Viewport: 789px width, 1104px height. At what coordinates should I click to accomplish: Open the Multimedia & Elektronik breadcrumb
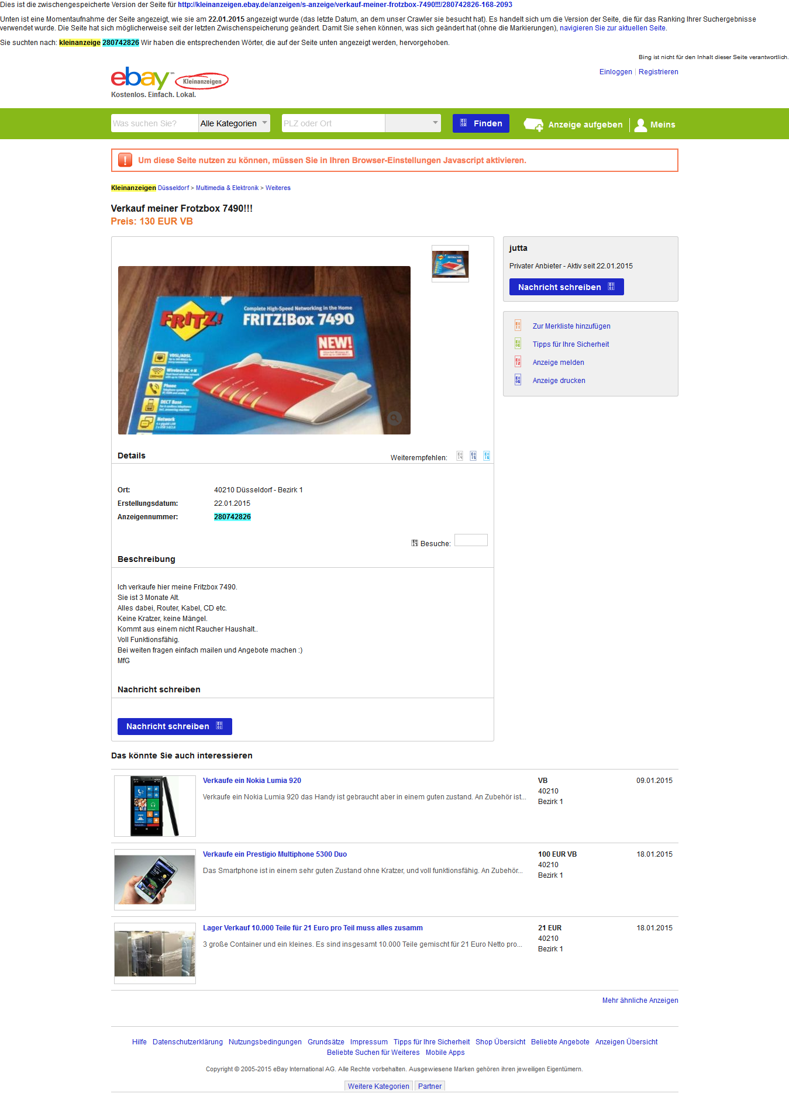(x=227, y=188)
